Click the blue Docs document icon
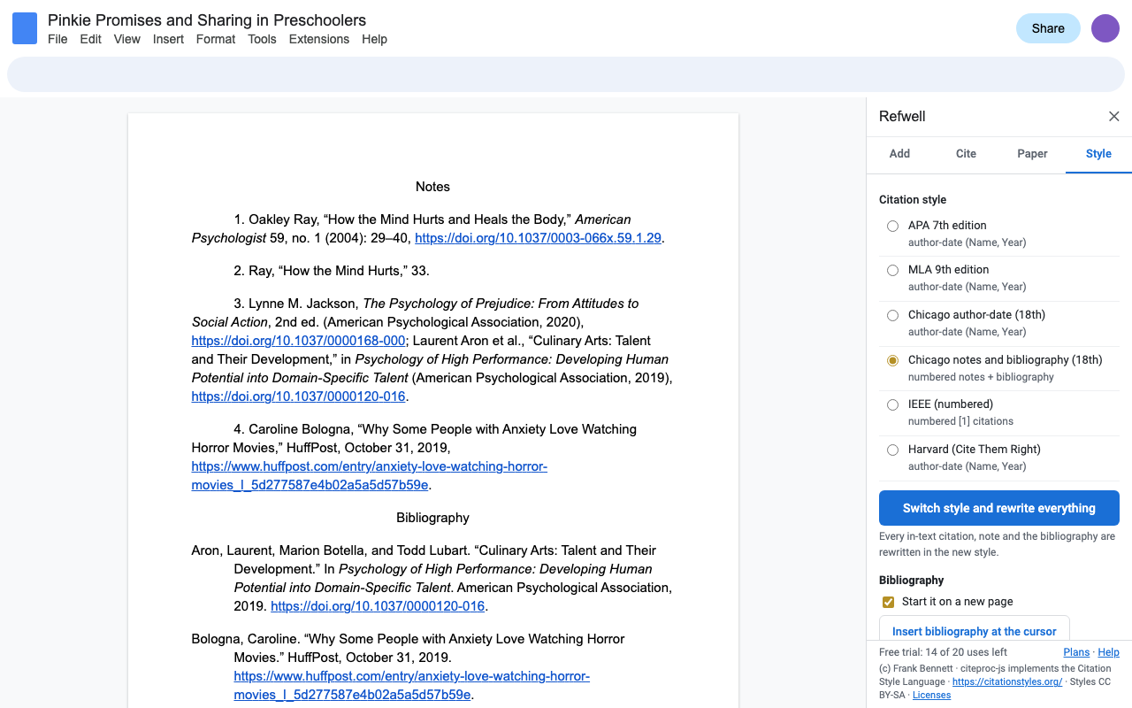 (x=25, y=28)
